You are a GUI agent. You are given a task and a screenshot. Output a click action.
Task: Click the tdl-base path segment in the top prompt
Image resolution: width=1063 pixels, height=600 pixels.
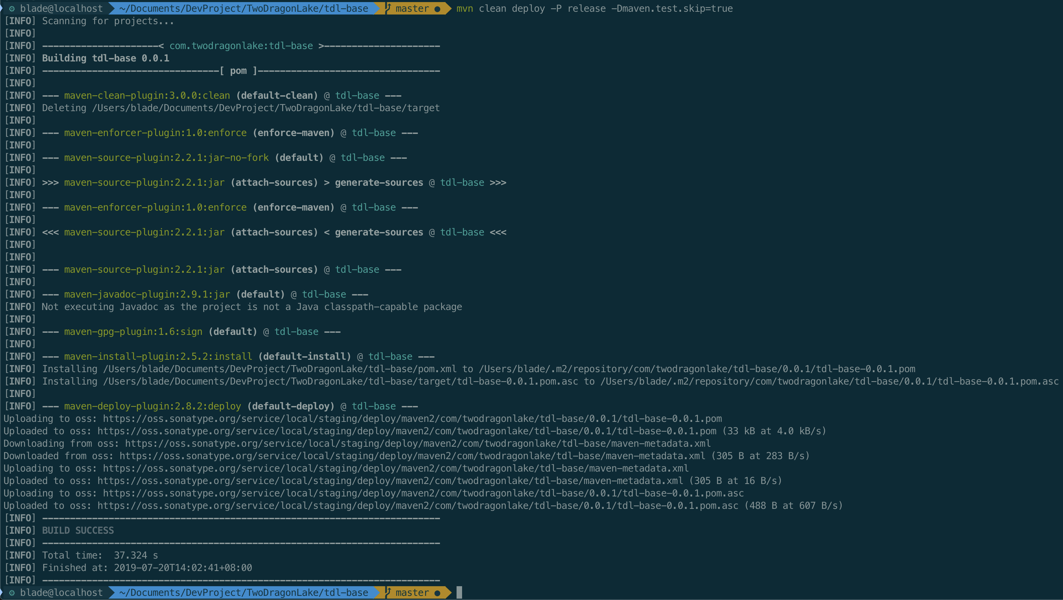tap(346, 8)
